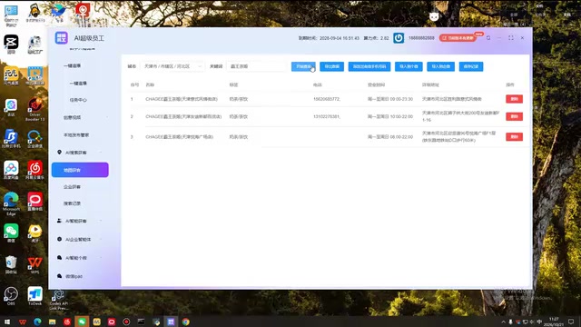The width and height of the screenshot is (581, 327).
Task: Click the search button with the cursor
Action: click(303, 66)
